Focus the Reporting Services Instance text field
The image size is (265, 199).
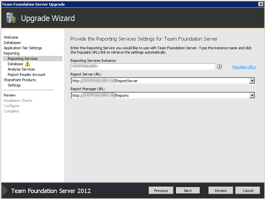[143, 67]
